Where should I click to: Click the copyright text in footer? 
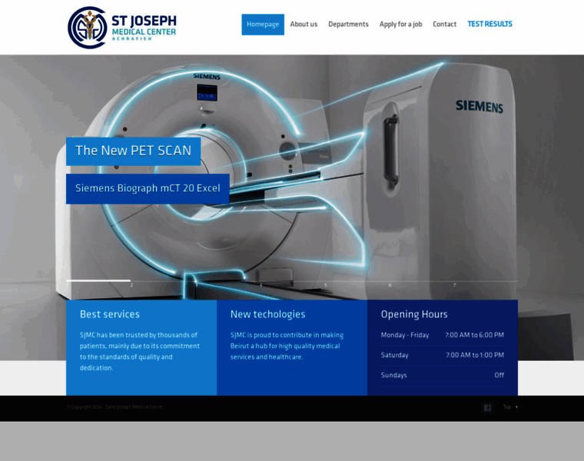pyautogui.click(x=114, y=407)
